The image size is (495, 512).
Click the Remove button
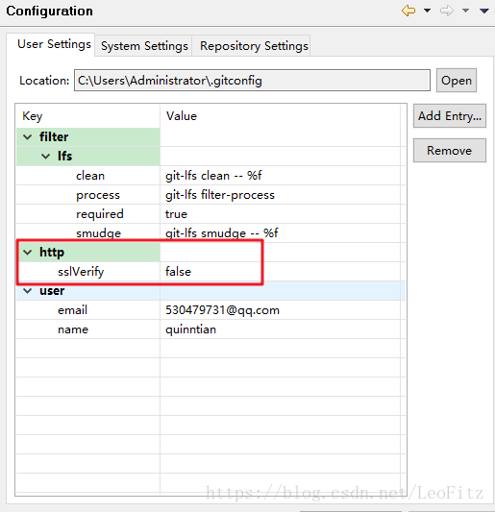pyautogui.click(x=450, y=151)
